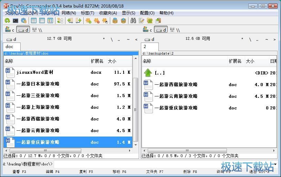Select the Thumbnails view toolbar icon

pos(50,21)
